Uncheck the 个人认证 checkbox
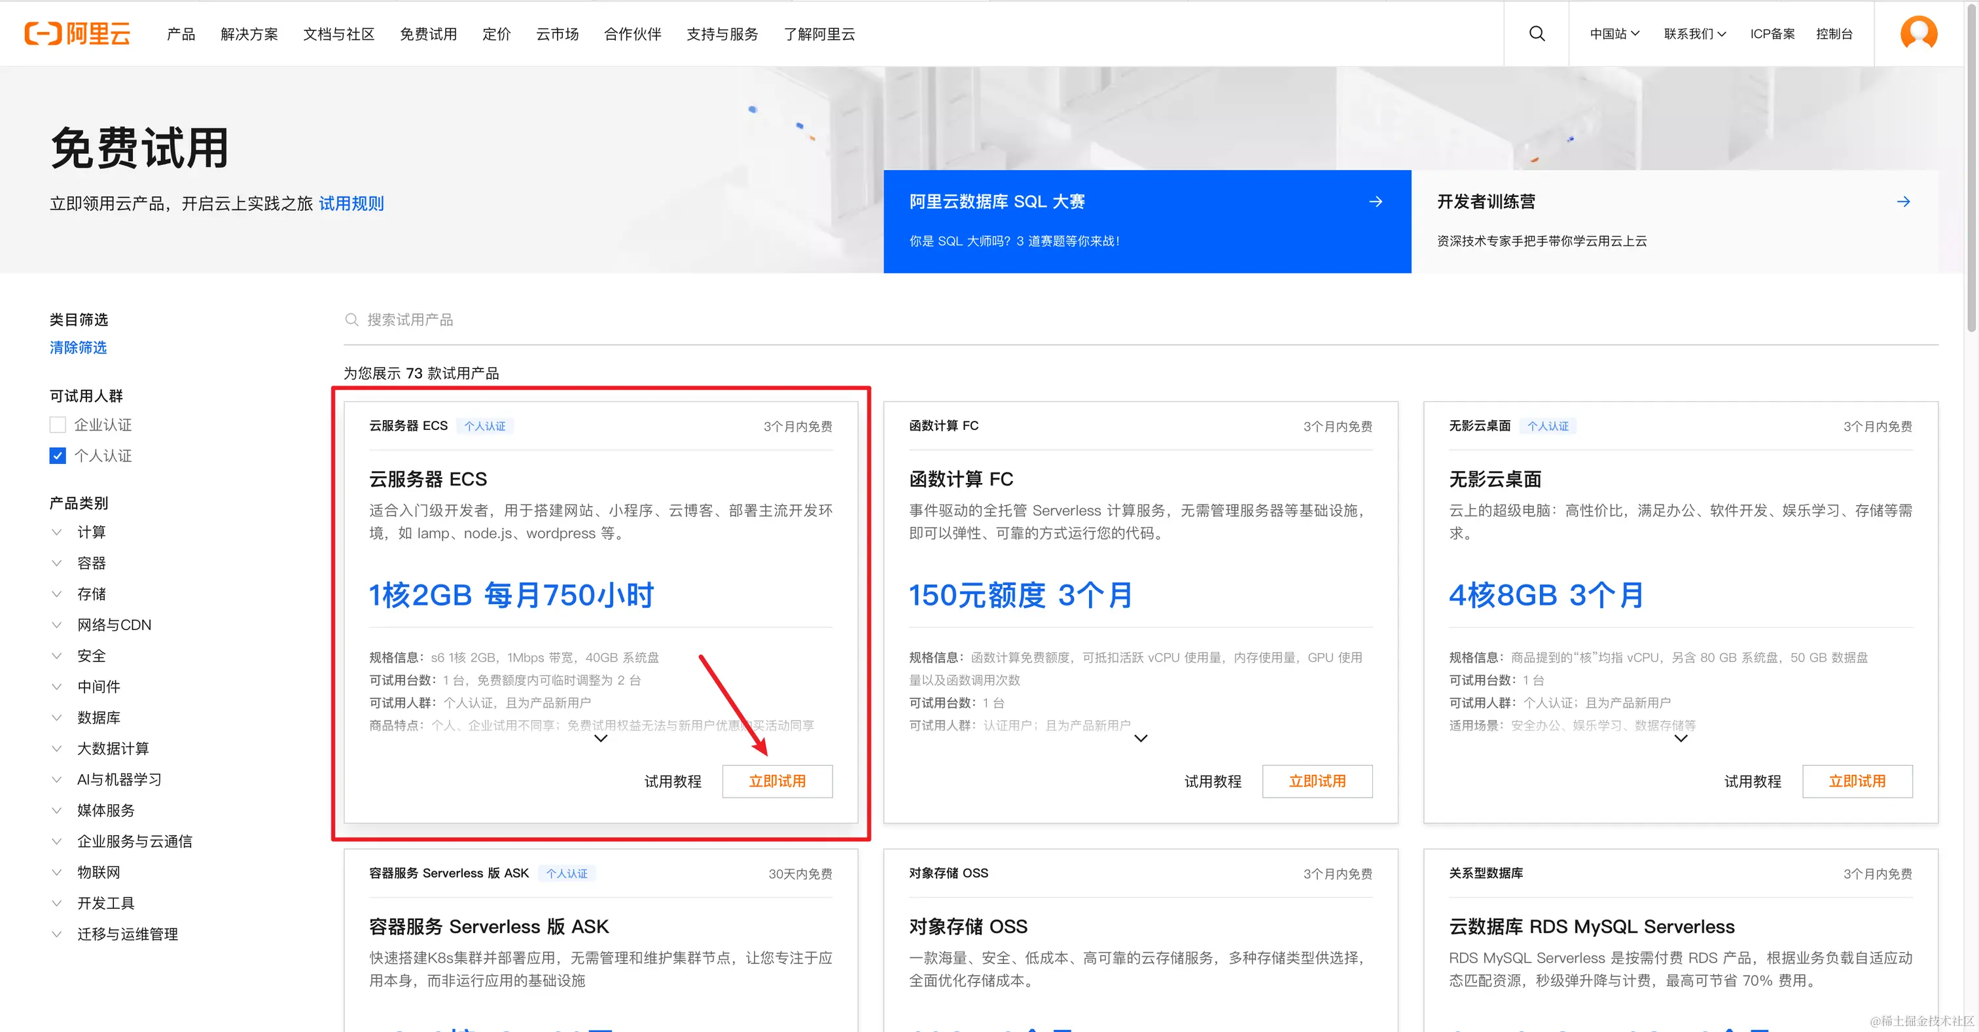 pyautogui.click(x=58, y=455)
